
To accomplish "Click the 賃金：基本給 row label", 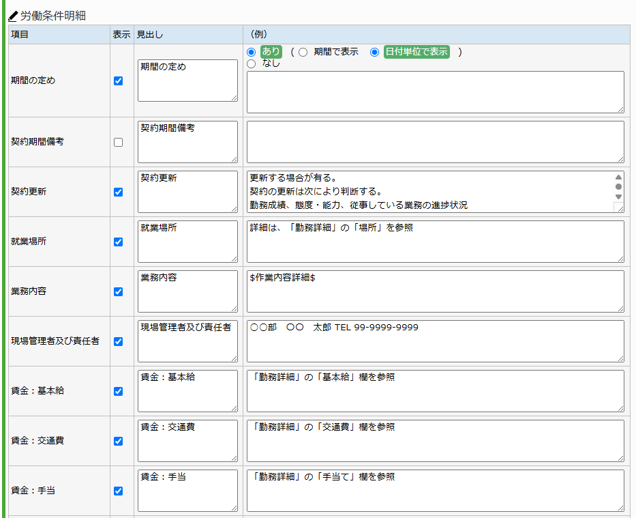I will click(37, 391).
